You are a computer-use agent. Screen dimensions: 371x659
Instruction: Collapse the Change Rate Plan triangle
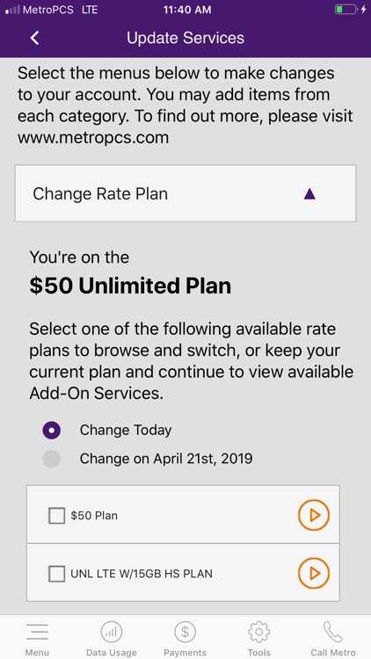(x=309, y=194)
